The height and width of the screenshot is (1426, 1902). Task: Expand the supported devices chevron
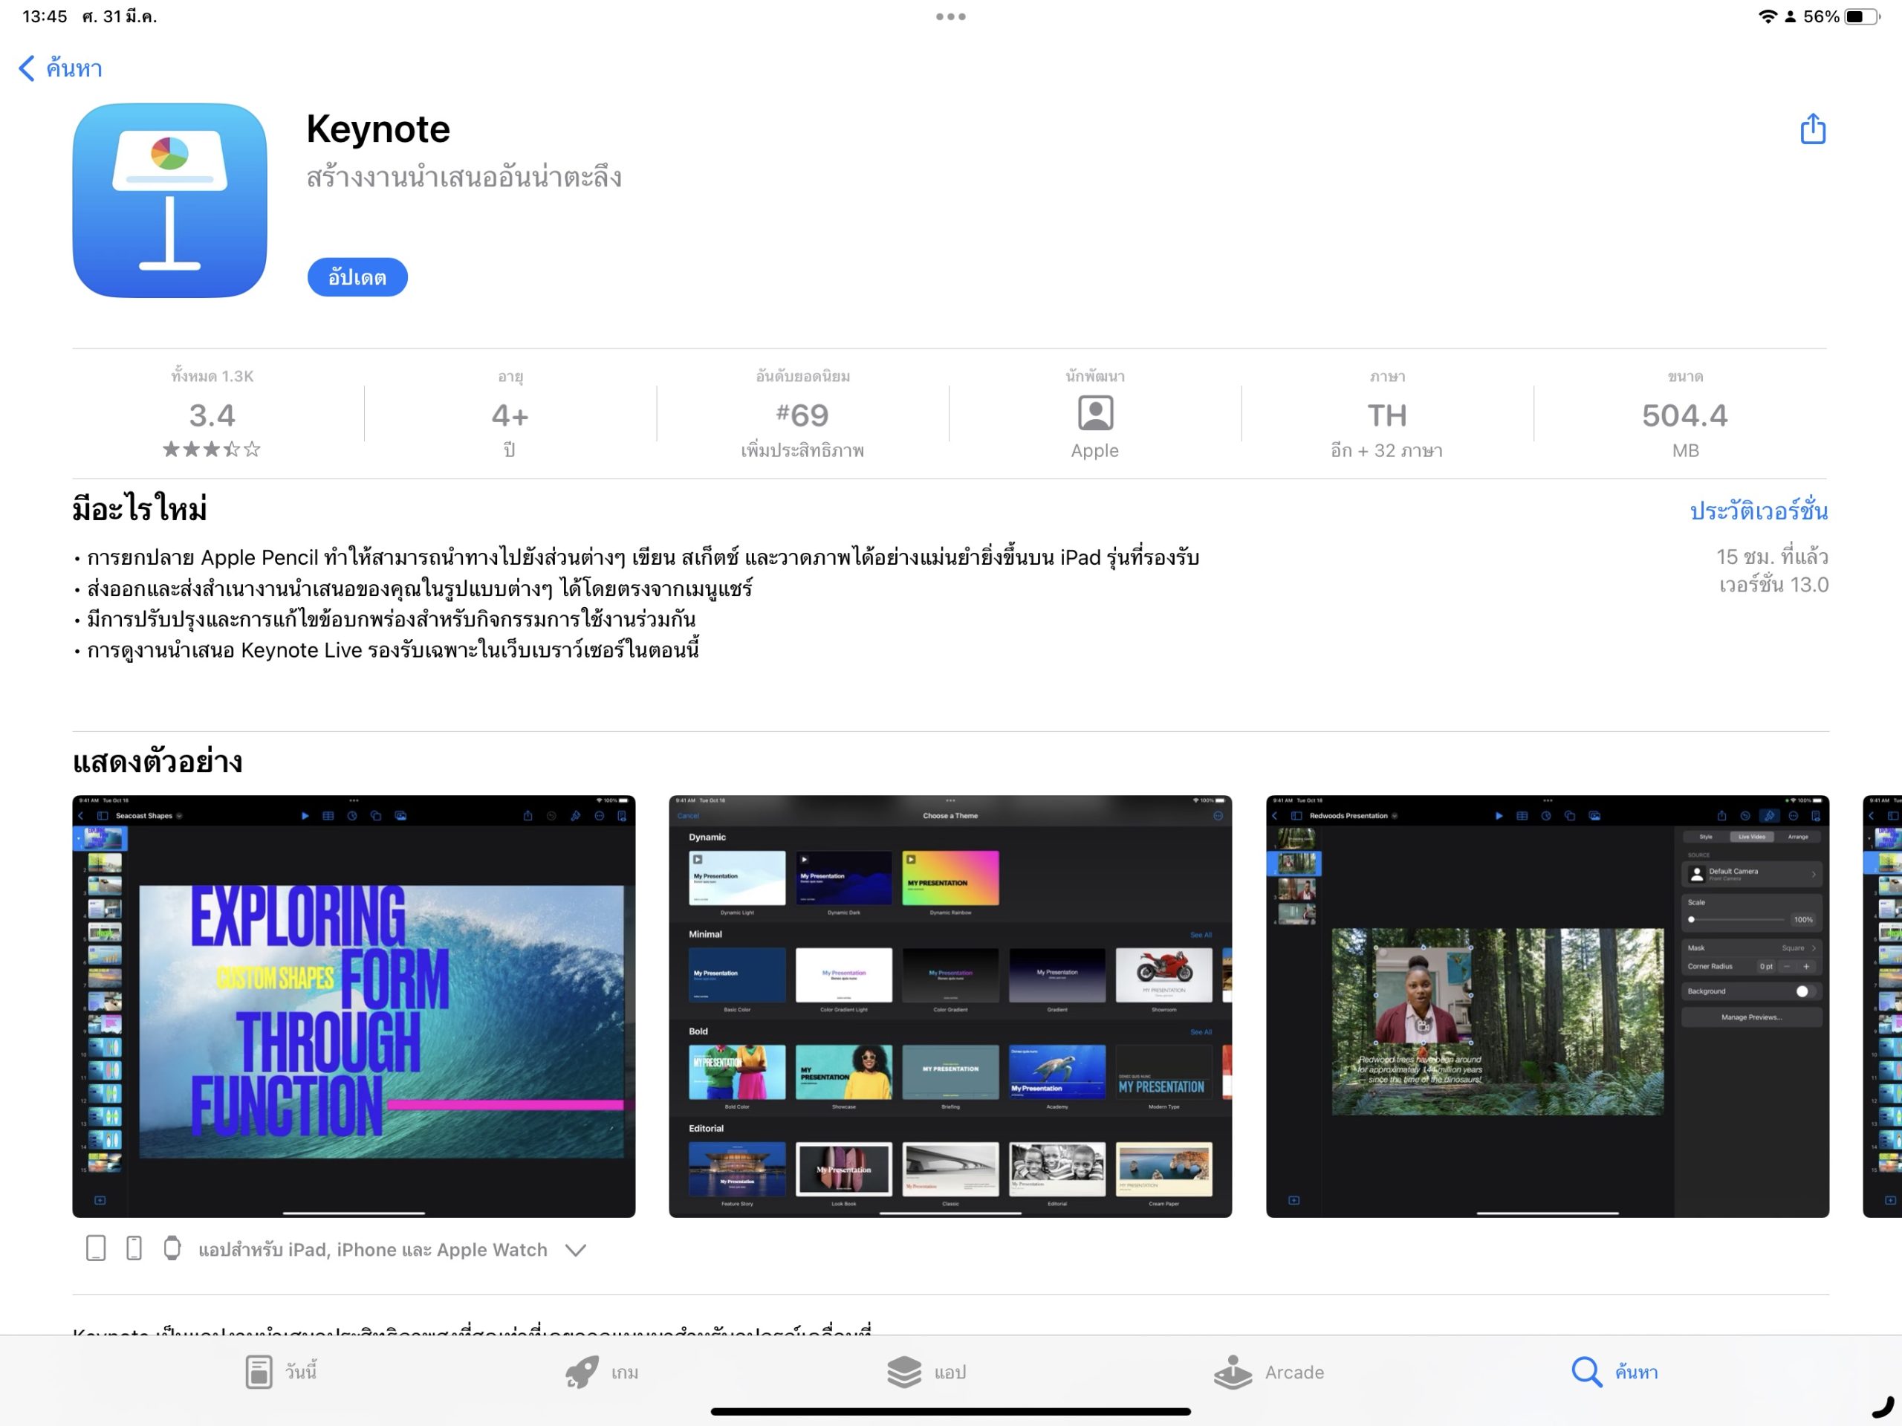(x=575, y=1250)
